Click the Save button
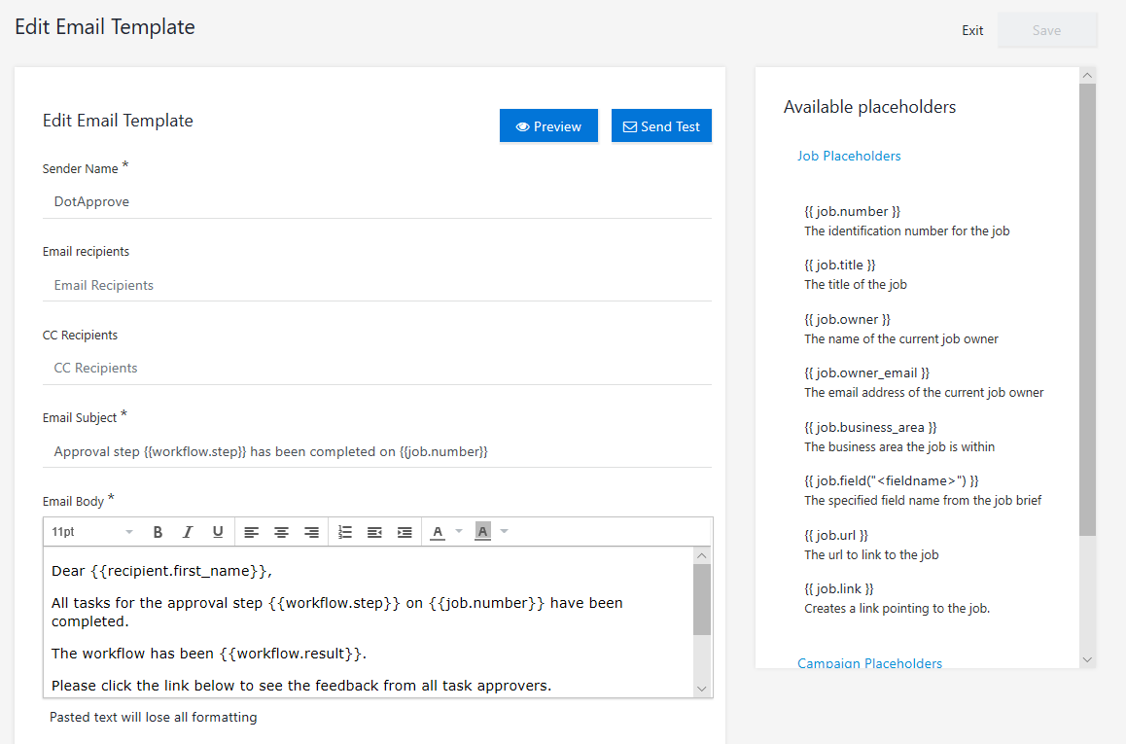The width and height of the screenshot is (1126, 744). coord(1047,30)
